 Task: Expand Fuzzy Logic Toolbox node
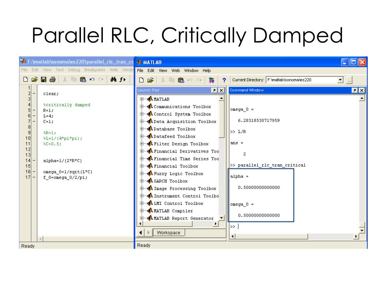click(x=142, y=173)
